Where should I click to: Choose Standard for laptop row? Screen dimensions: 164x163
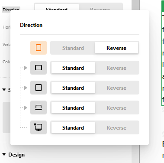coord(73,108)
